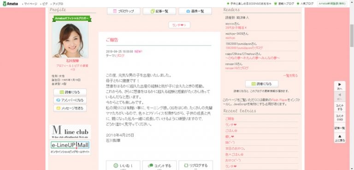This screenshot has width=354, height=170.
Task: Click the アメンバーになる button
Action: click(x=70, y=100)
